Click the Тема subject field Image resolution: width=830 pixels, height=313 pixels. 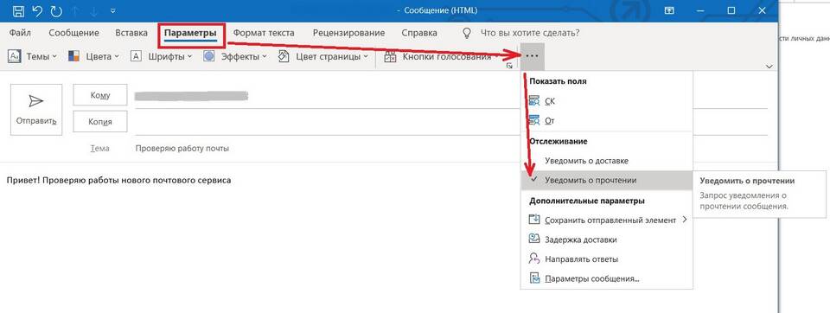[450, 149]
